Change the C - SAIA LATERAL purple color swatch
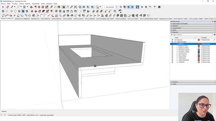Image resolution: width=216 pixels, height=121 pixels. tap(199, 56)
